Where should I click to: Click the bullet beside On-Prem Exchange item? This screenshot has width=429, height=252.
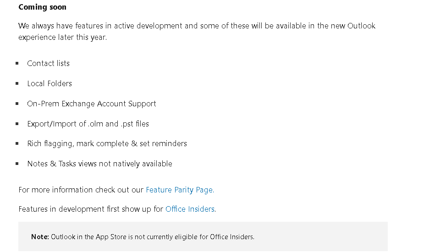[17, 104]
